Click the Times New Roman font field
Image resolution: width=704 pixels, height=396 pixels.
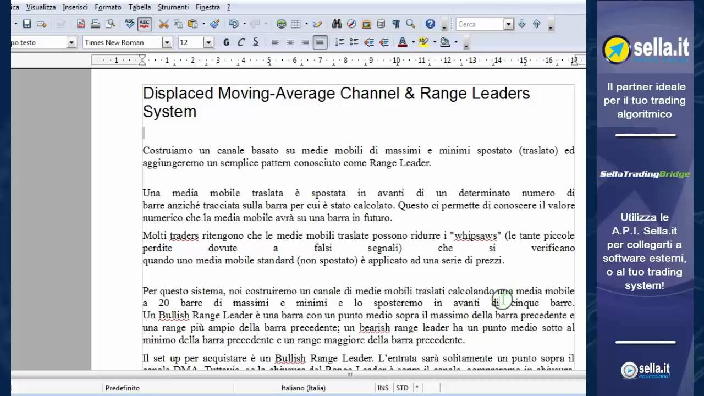(122, 42)
